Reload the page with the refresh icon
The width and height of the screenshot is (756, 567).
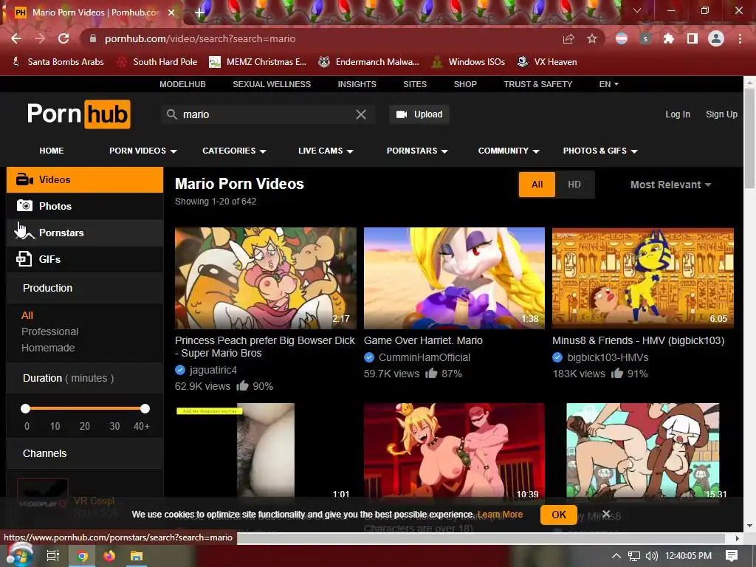coord(63,38)
